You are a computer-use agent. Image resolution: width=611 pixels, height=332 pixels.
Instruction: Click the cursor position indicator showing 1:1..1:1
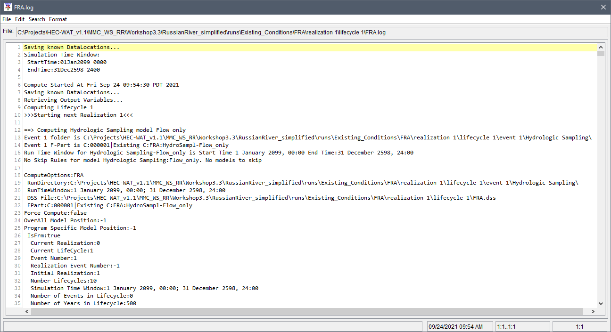[x=522, y=326]
